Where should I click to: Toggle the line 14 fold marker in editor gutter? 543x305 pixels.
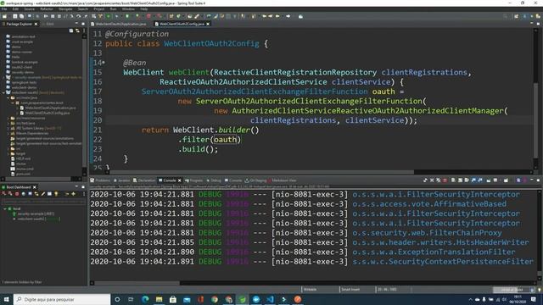104,63
